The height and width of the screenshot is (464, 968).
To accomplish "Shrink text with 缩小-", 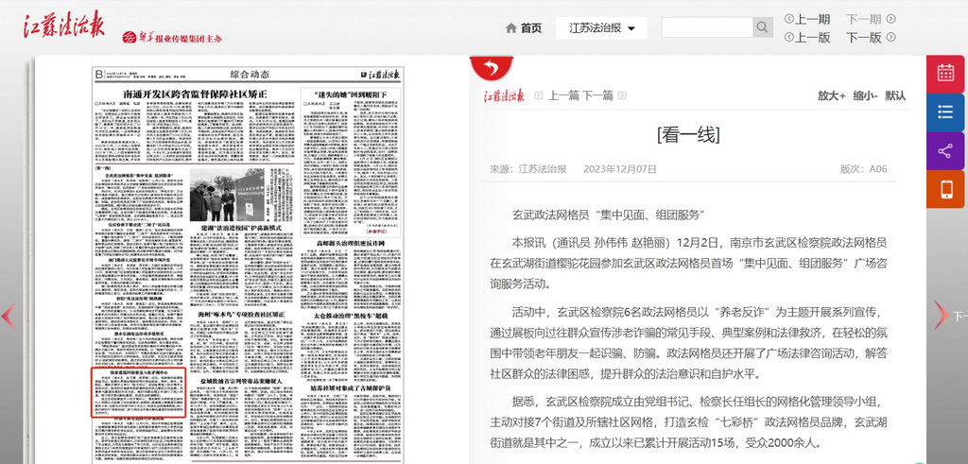I will pos(865,95).
